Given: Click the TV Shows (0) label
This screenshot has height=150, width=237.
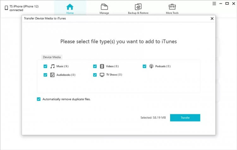Looking at the screenshot, I should (x=114, y=75).
